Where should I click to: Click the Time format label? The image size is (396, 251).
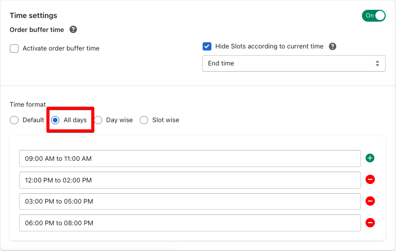pos(28,105)
